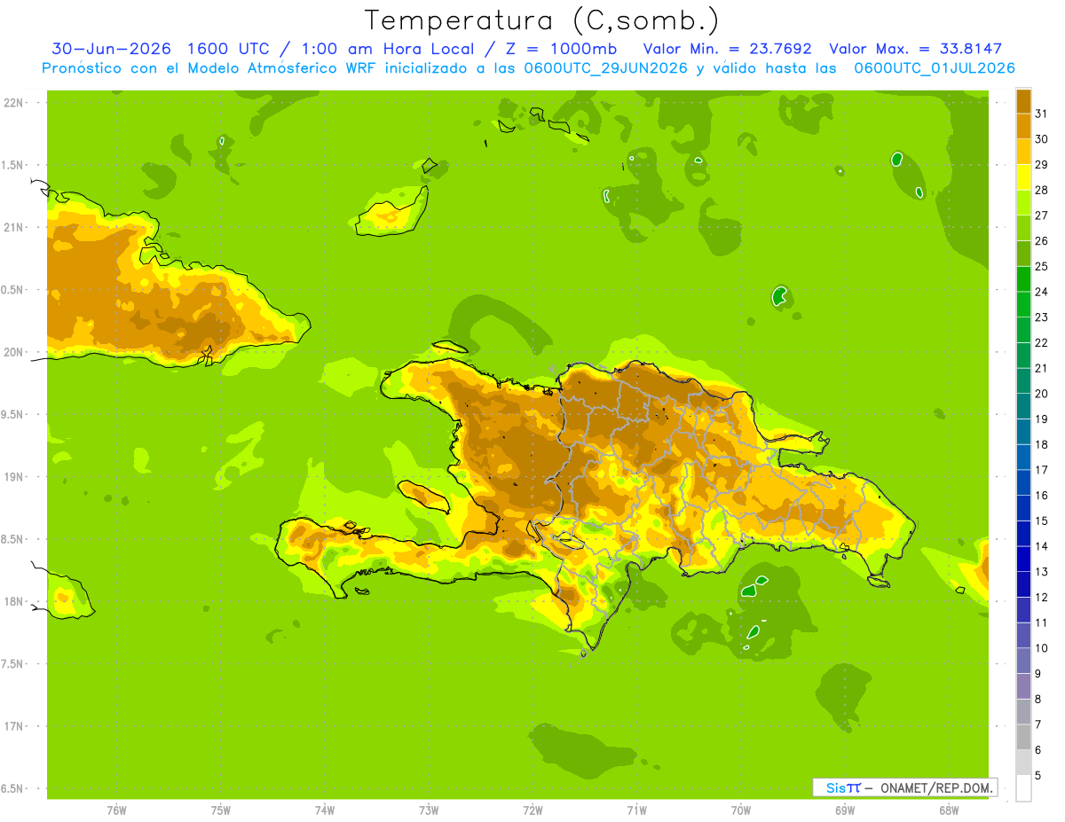Click the latitude label '20N'
The image size is (1065, 822).
[x=12, y=352]
